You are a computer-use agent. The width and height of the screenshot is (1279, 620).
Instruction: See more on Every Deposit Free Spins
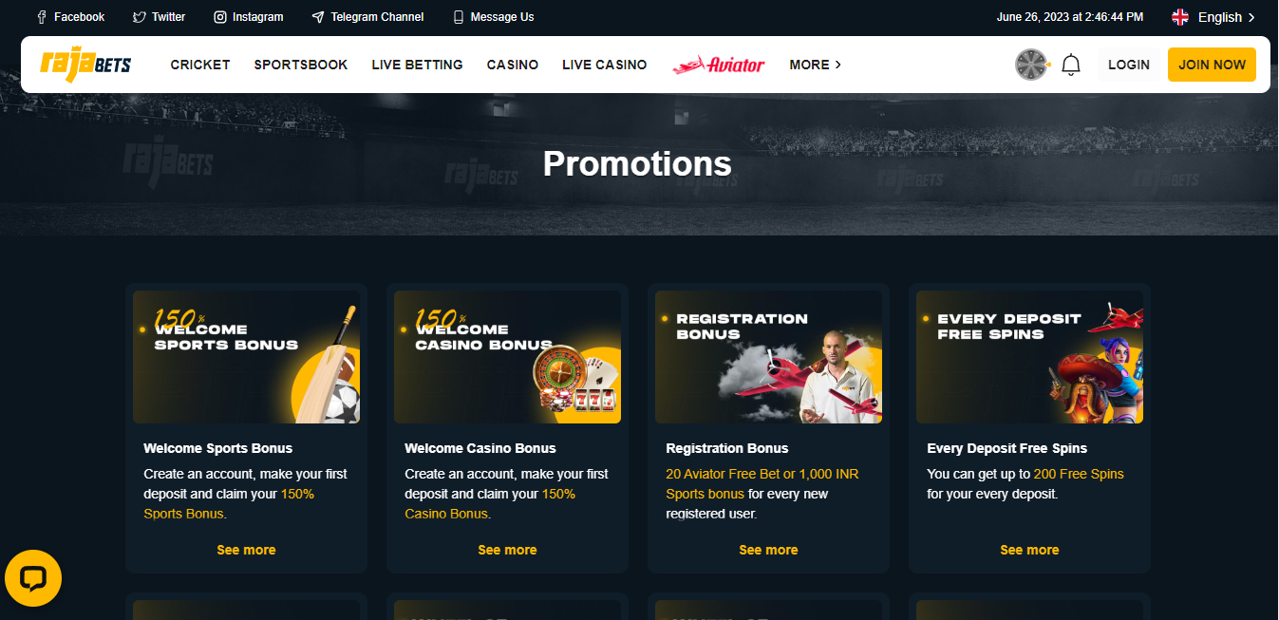(x=1029, y=550)
